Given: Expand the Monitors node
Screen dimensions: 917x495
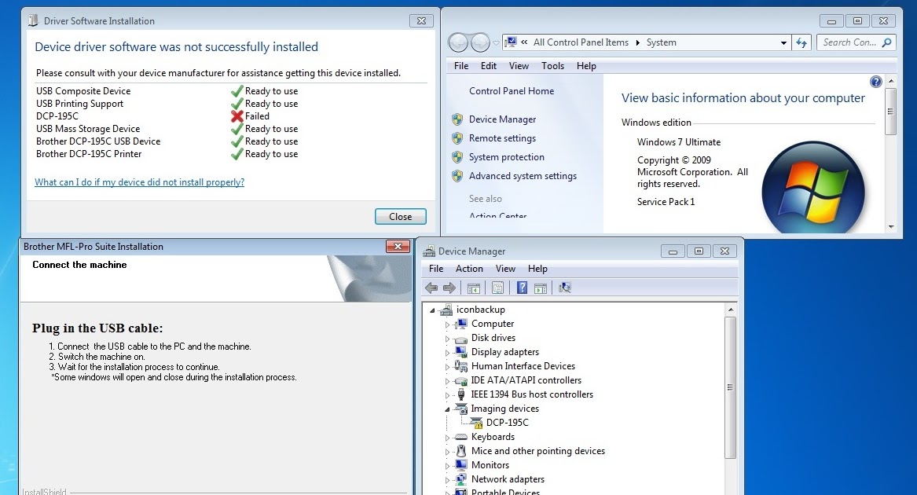Looking at the screenshot, I should [x=447, y=466].
